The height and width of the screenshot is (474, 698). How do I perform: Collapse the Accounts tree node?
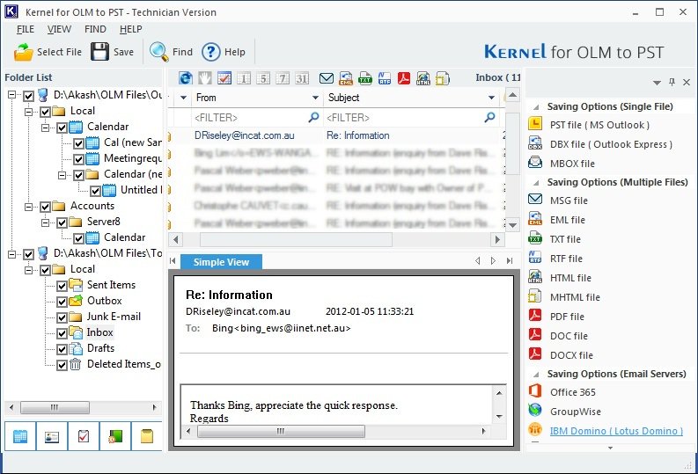pos(28,207)
